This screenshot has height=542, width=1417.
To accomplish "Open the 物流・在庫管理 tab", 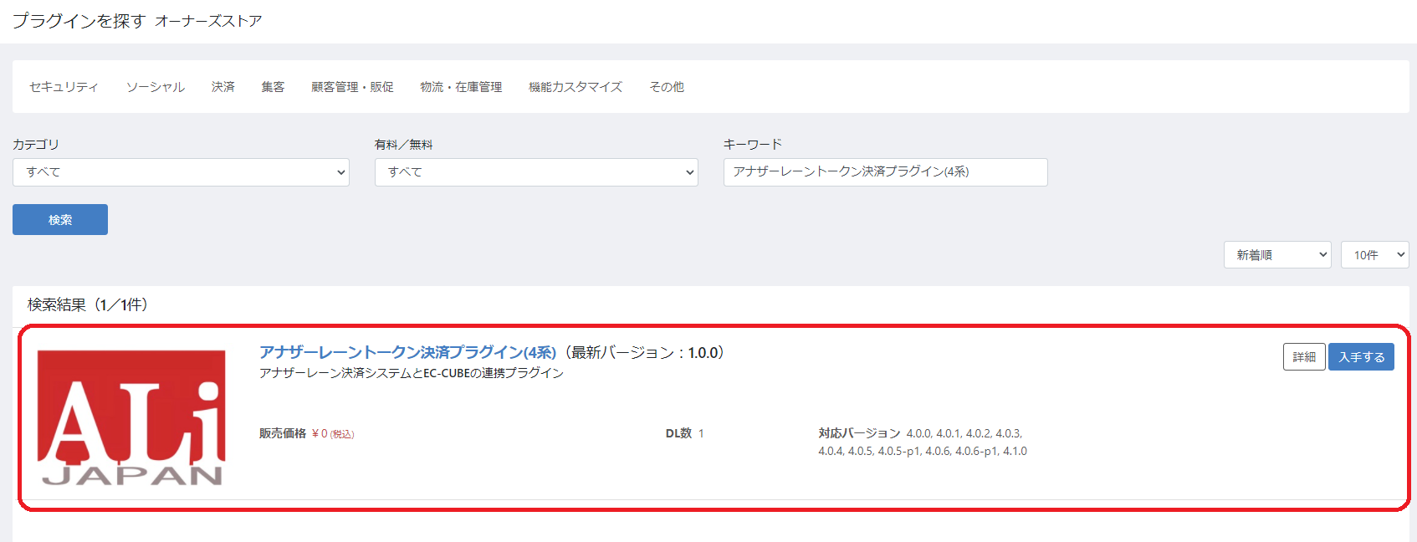I will click(x=461, y=87).
